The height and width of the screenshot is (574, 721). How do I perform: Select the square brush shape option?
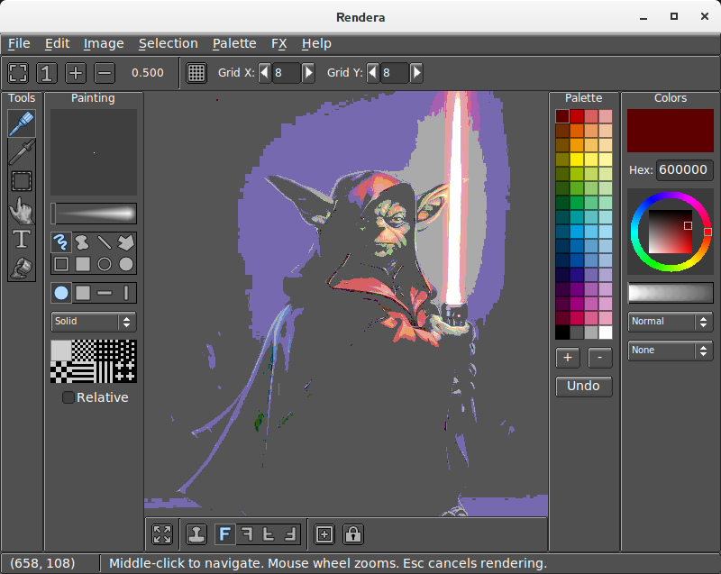coord(83,293)
